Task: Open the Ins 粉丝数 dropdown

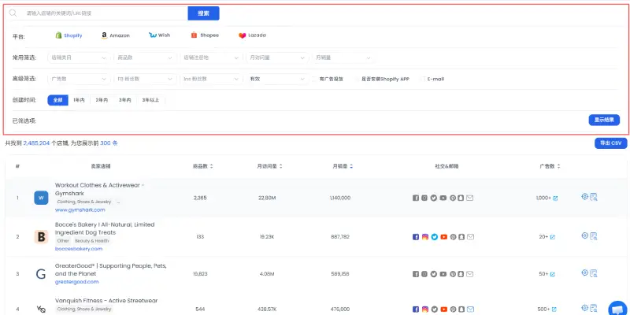Action: pos(211,80)
